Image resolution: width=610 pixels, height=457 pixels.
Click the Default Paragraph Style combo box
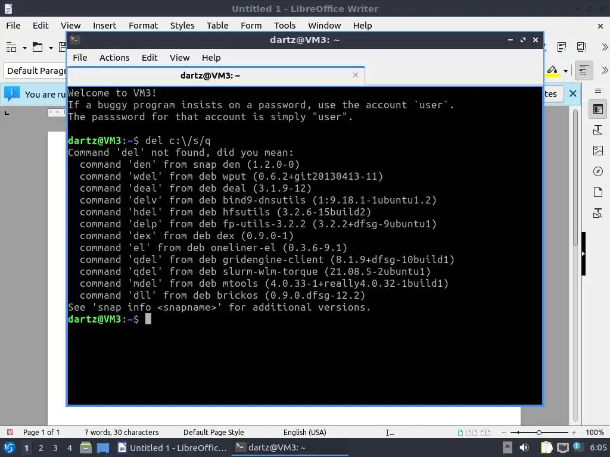[35, 71]
